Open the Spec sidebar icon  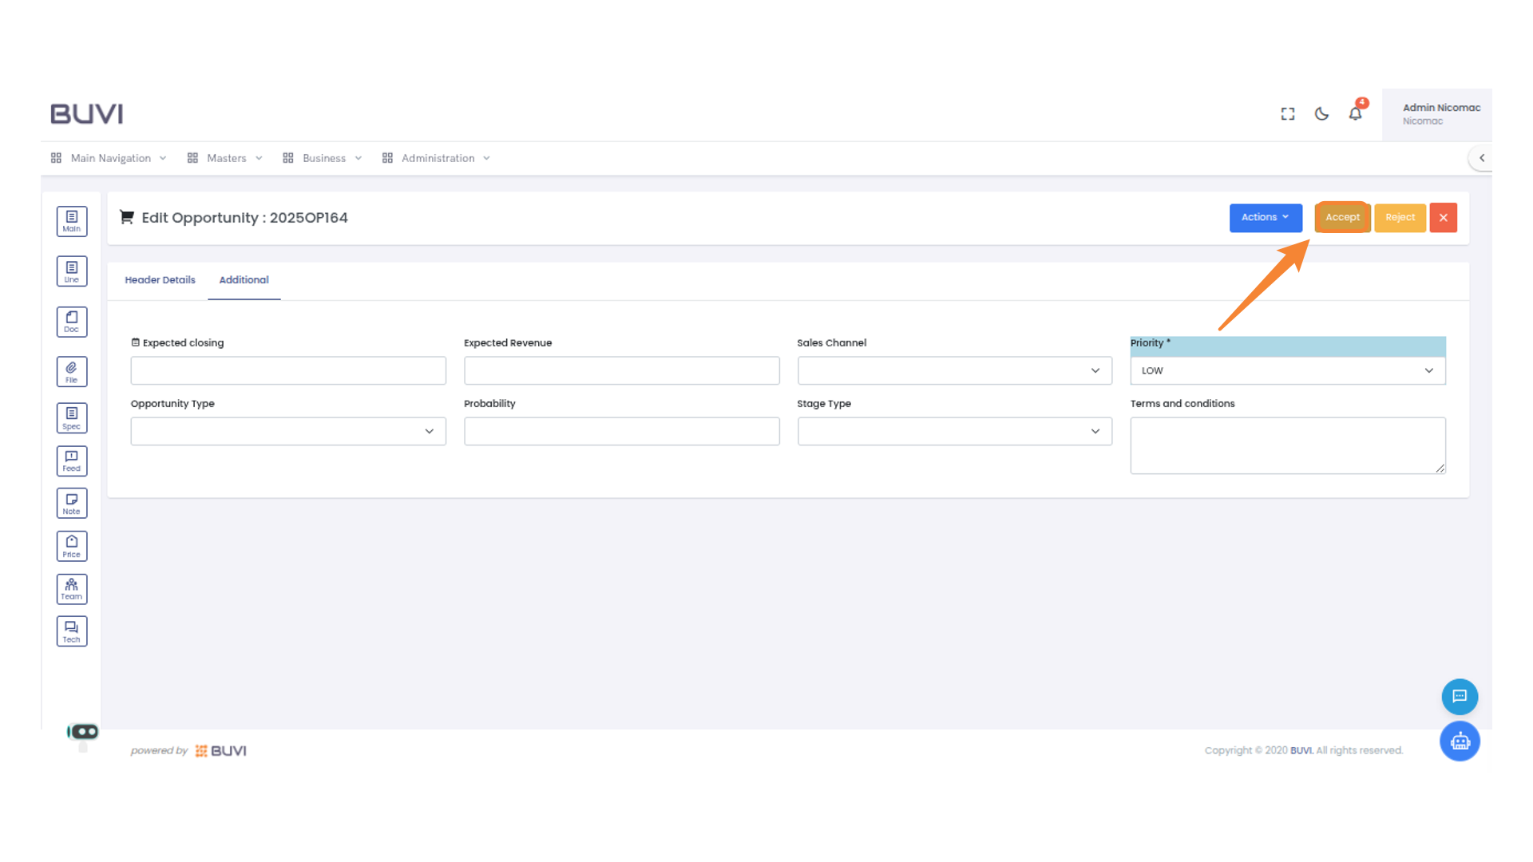tap(72, 417)
